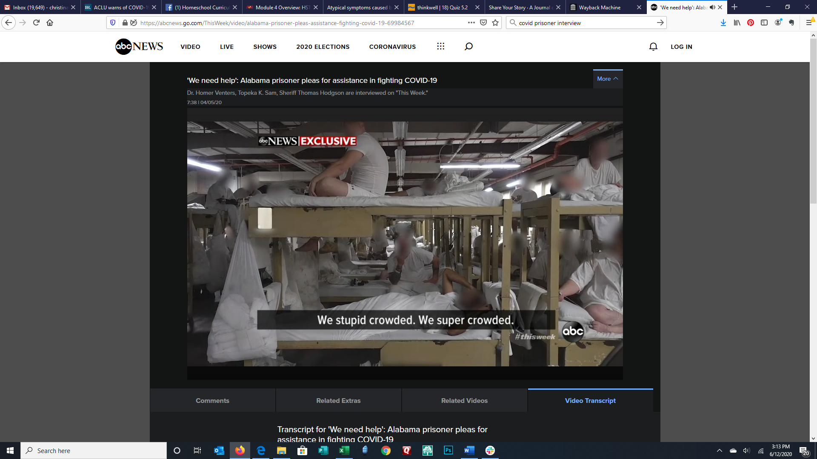
Task: Click the LOG IN button
Action: click(x=681, y=47)
